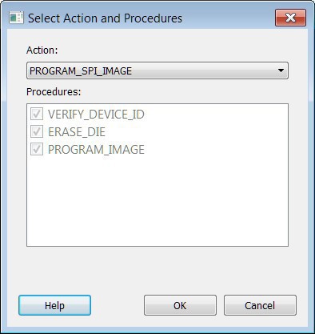Click the dialog's title bar application icon
This screenshot has width=315, height=334.
(16, 18)
